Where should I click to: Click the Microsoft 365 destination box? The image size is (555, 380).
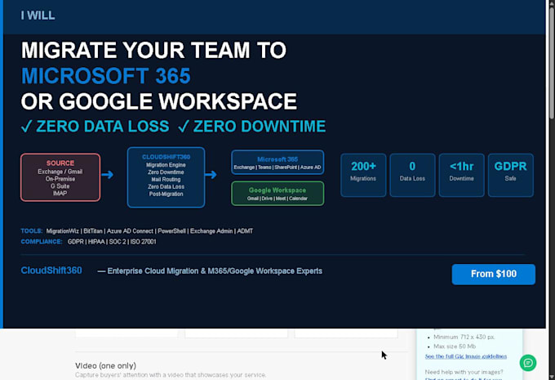[x=277, y=163]
